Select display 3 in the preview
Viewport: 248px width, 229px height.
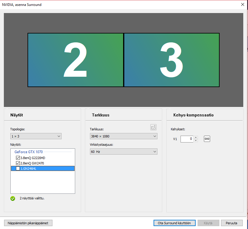[x=172, y=60]
